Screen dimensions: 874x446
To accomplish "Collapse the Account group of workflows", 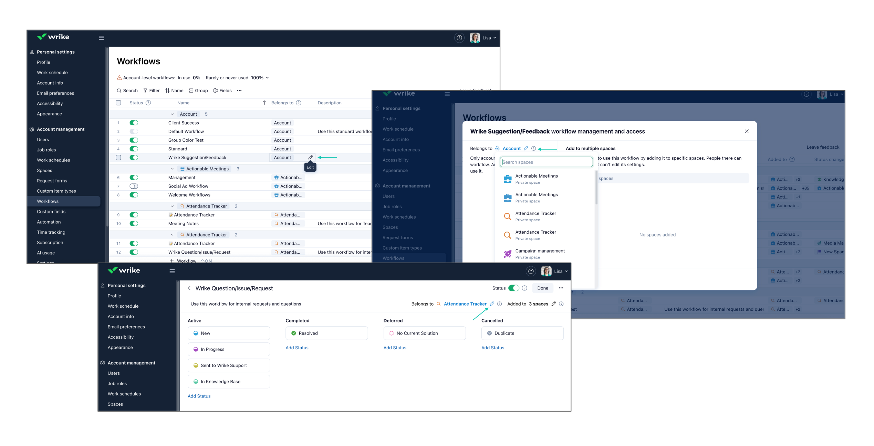I will tap(172, 114).
